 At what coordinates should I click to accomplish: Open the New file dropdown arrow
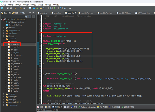[5, 8]
